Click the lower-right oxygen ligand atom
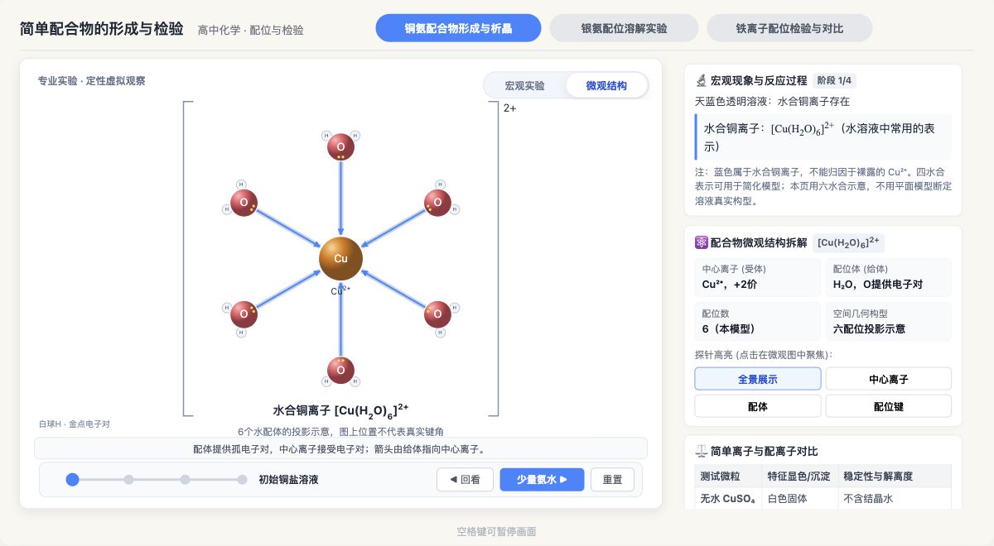 (437, 314)
